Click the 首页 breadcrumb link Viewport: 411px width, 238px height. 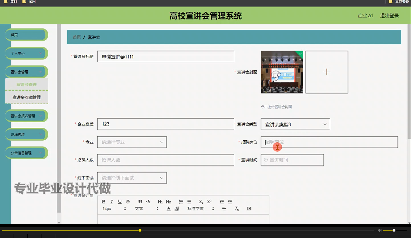(x=76, y=37)
